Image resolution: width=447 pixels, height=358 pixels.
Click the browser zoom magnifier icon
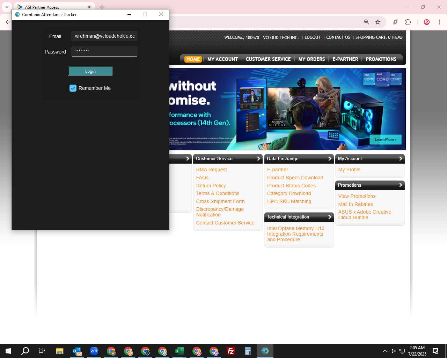click(x=367, y=22)
